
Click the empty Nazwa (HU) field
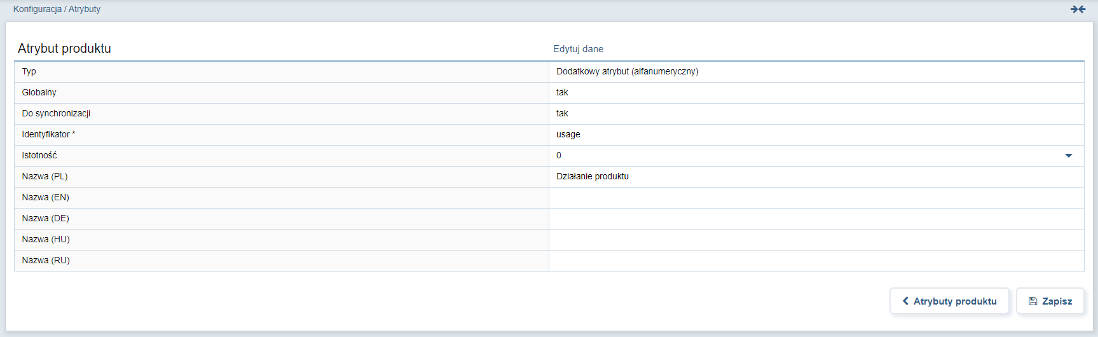816,240
